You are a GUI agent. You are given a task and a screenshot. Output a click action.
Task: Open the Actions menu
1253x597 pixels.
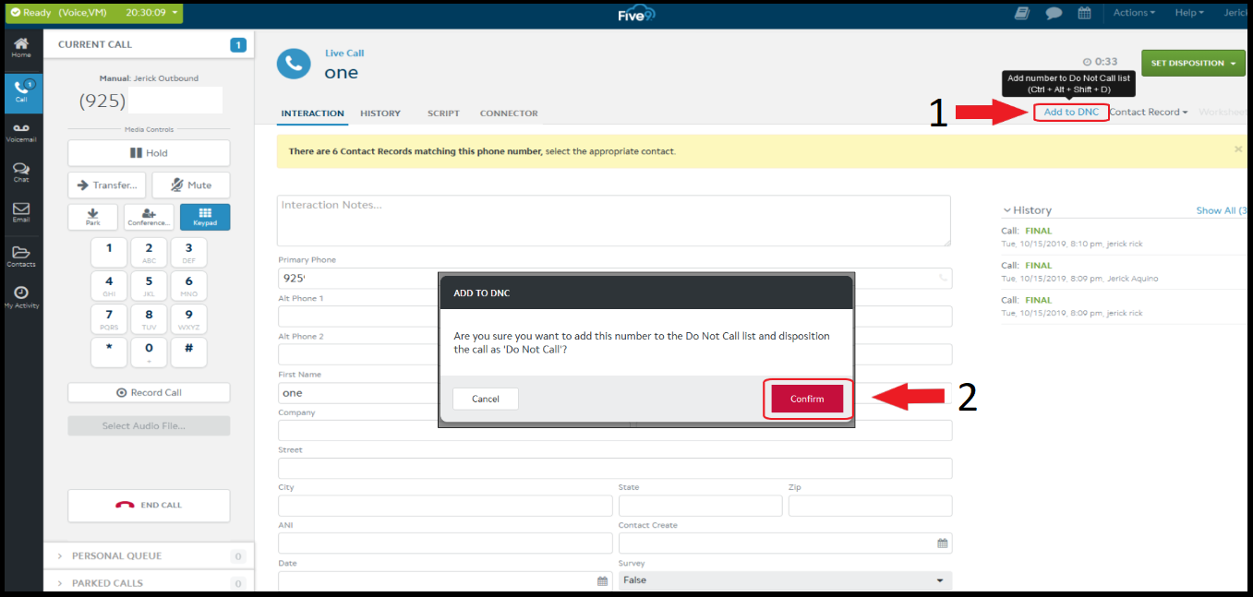tap(1133, 13)
